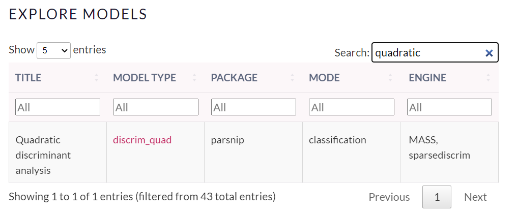Click the Model Type filter box
The image size is (517, 214).
pyautogui.click(x=156, y=107)
